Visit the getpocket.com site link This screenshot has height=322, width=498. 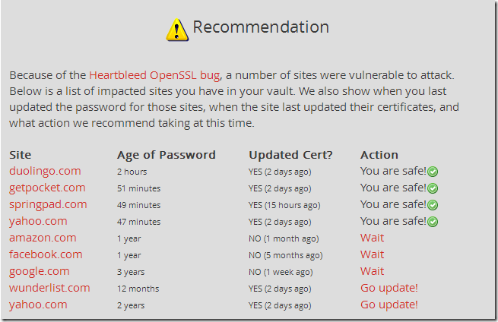point(47,188)
